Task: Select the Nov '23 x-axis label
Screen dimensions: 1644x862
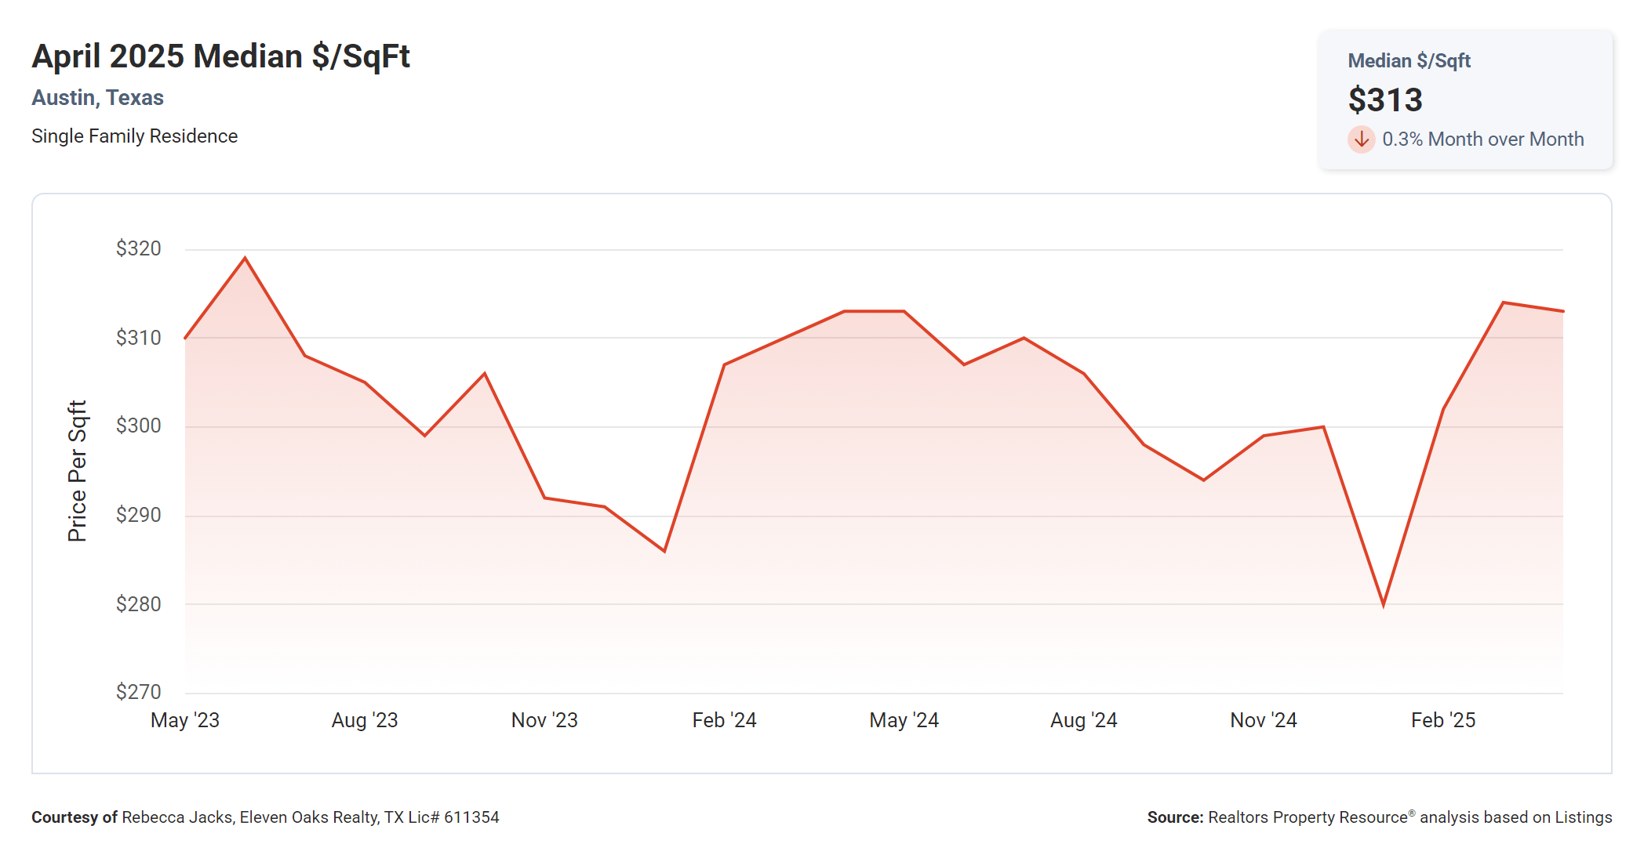Action: (x=544, y=720)
